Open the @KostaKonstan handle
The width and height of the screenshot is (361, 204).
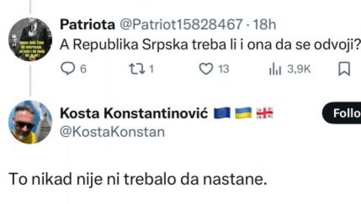tap(112, 132)
